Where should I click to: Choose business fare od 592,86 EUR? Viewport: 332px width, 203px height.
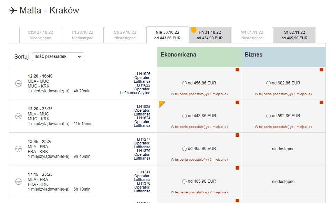coord(268,116)
